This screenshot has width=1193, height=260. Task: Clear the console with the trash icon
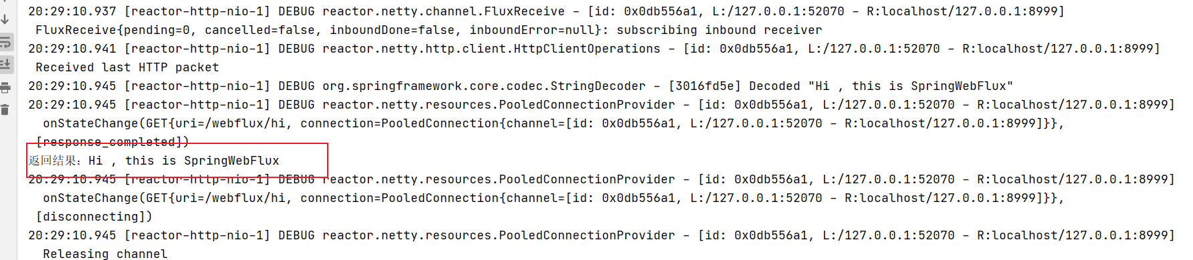(5, 110)
